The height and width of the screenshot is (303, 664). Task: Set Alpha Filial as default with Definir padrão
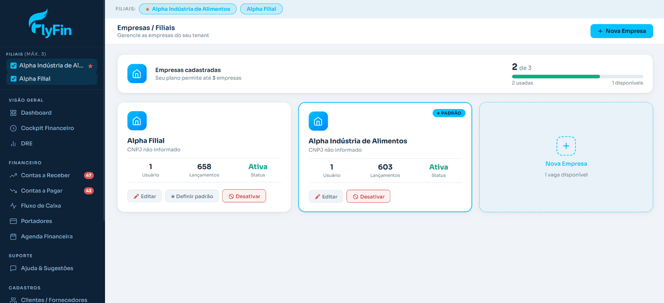click(192, 196)
